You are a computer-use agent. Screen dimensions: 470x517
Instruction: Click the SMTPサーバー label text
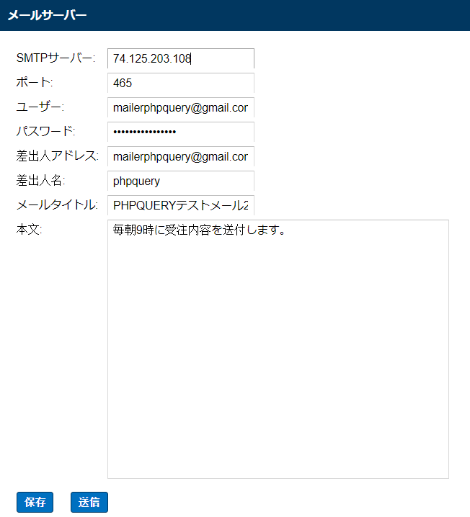point(56,58)
